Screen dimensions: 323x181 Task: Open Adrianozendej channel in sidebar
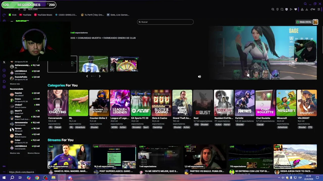[25, 66]
